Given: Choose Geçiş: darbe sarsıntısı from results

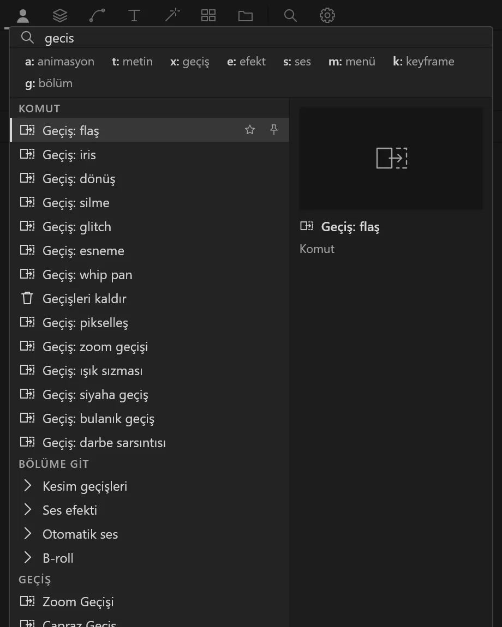Looking at the screenshot, I should point(150,442).
